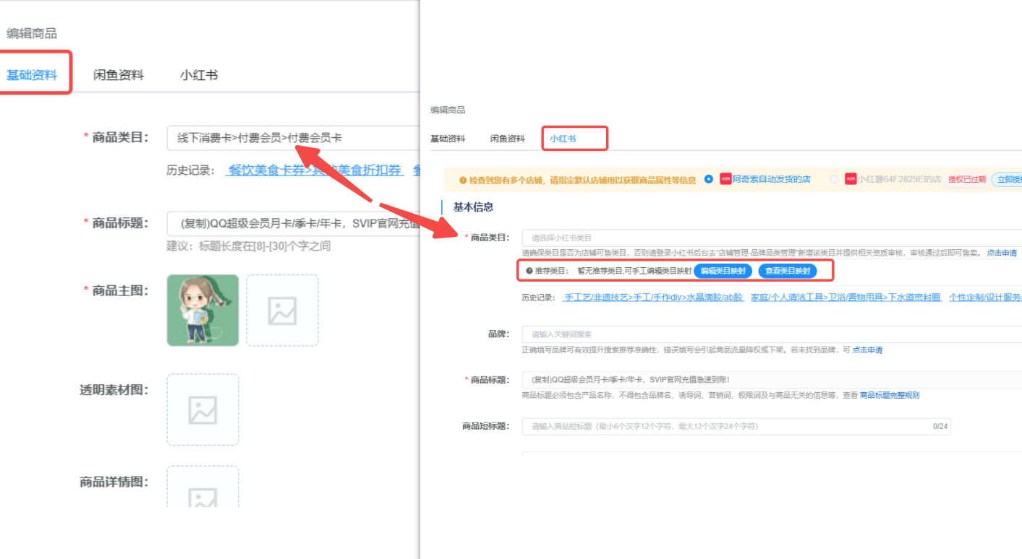Click the 授权已过期 tag
Screen dimensions: 1022x559
(967, 179)
